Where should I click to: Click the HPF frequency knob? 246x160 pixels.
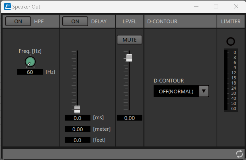(30, 62)
